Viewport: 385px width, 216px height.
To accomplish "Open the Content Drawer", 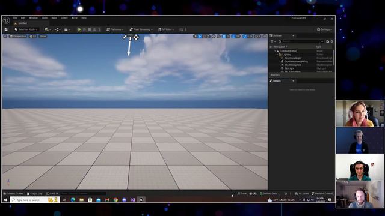I will coord(13,193).
